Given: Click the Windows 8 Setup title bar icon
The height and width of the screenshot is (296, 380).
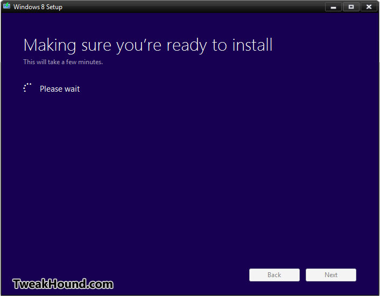Looking at the screenshot, I should pos(6,6).
